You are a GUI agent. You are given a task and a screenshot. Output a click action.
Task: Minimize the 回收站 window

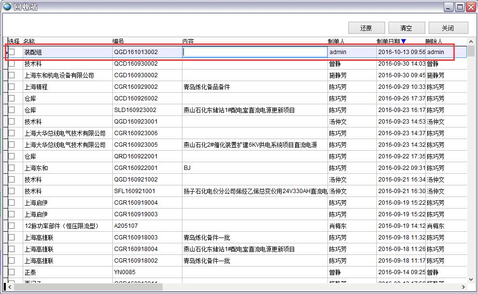pos(449,7)
